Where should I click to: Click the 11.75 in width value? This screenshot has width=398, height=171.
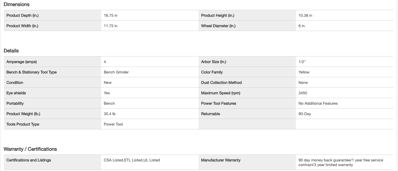(x=111, y=26)
